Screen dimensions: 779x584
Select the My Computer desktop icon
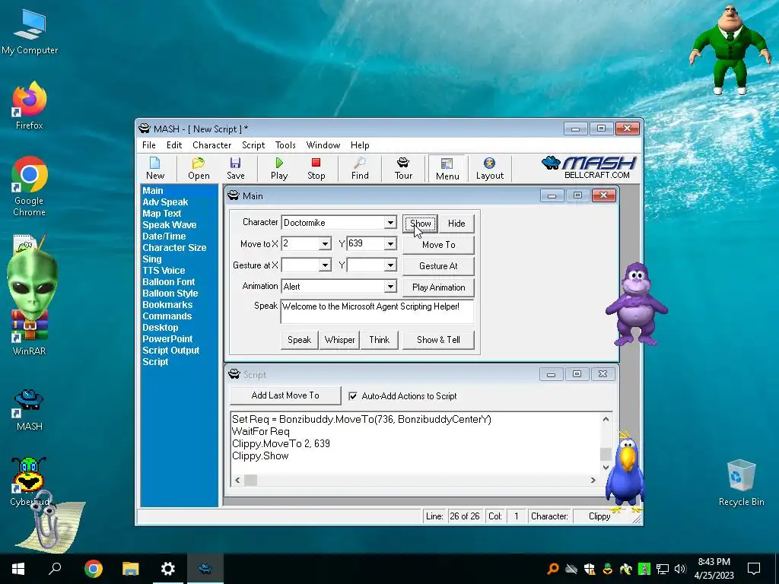tap(30, 32)
